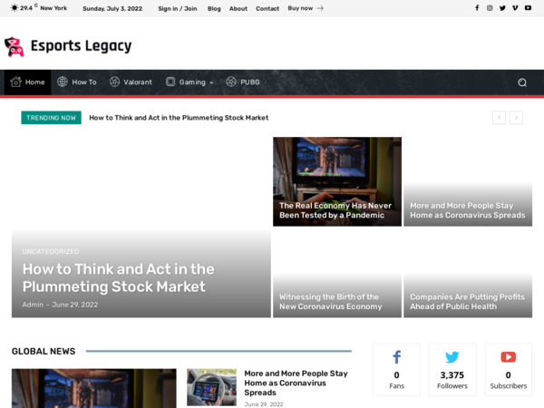Open trending headline about Plummeting Stock Market
This screenshot has width=544, height=408.
pyautogui.click(x=179, y=118)
